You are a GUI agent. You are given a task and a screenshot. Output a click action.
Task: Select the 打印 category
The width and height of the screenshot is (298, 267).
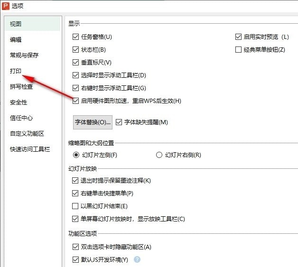coord(16,71)
